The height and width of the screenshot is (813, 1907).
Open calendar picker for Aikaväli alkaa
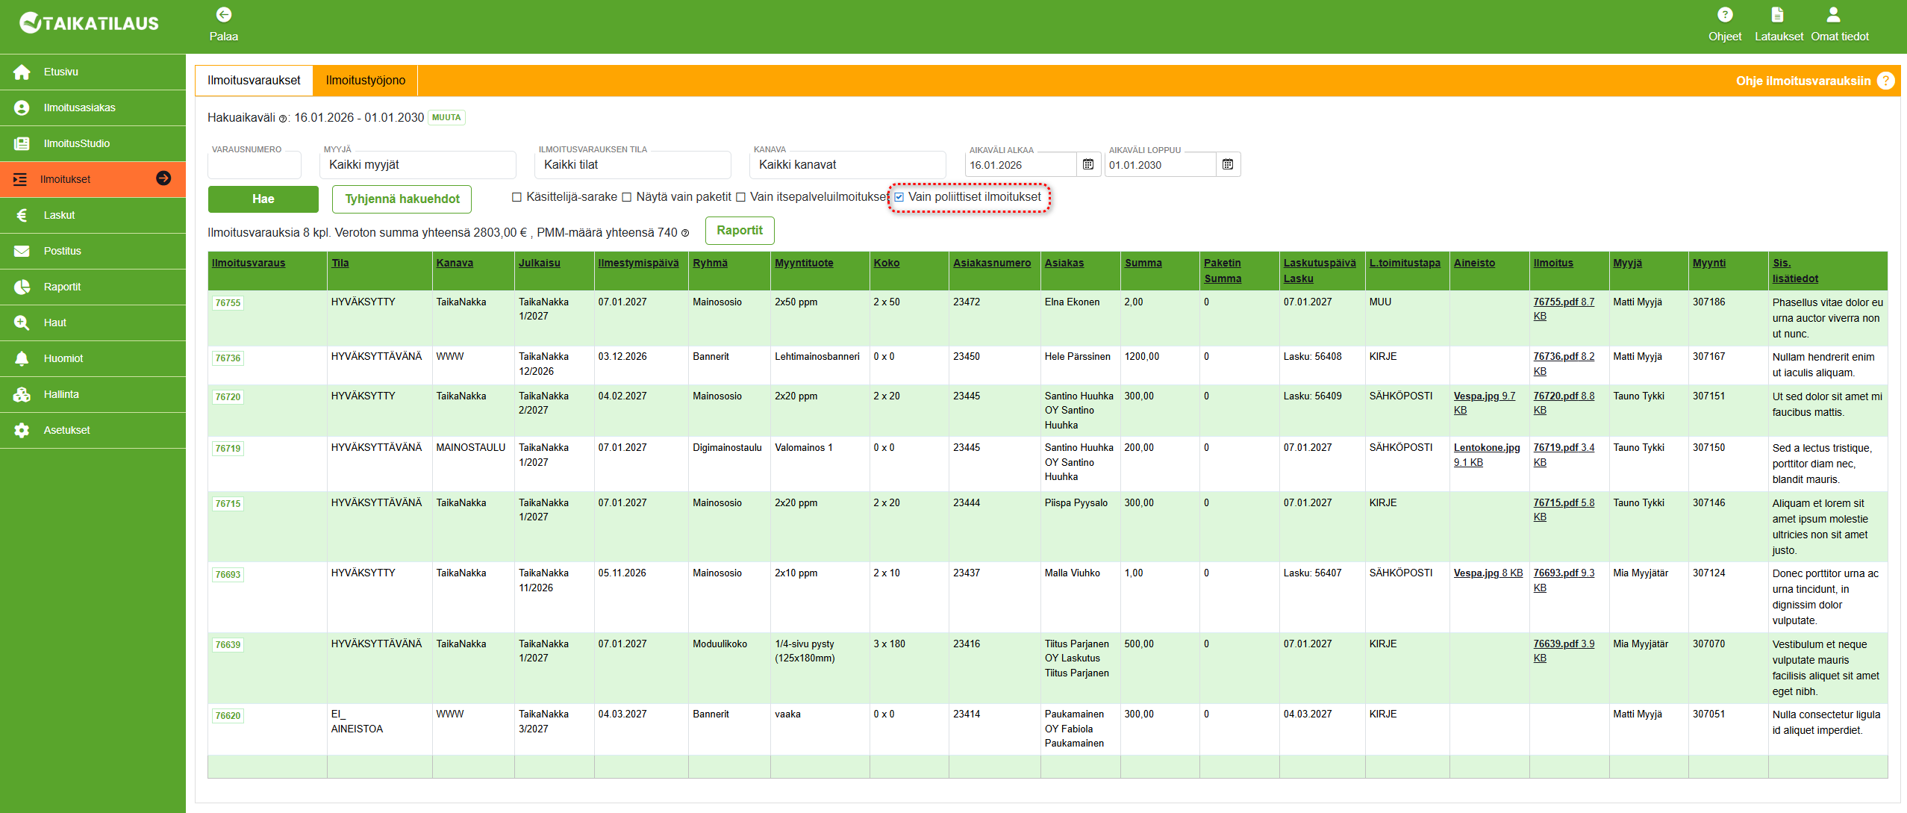click(x=1088, y=165)
